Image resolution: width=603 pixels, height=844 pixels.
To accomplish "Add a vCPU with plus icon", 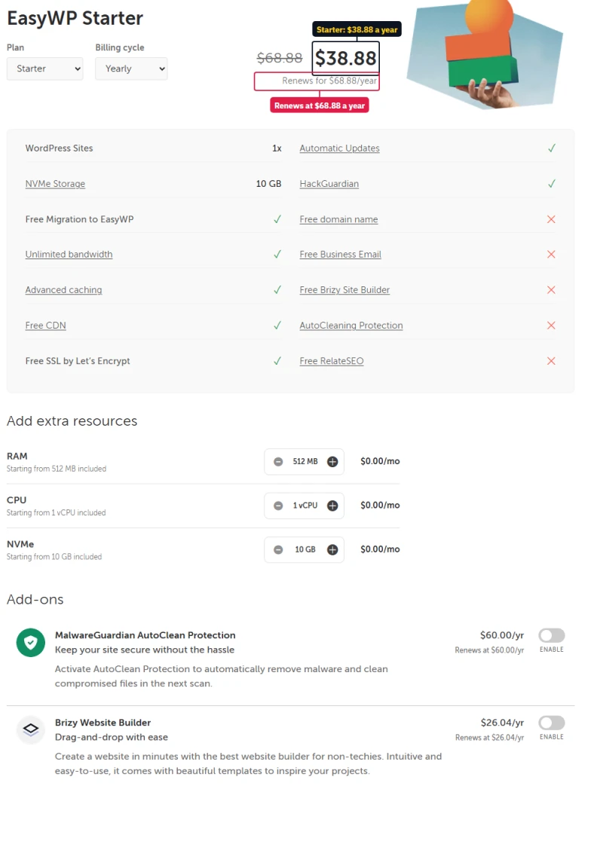I will pos(332,506).
